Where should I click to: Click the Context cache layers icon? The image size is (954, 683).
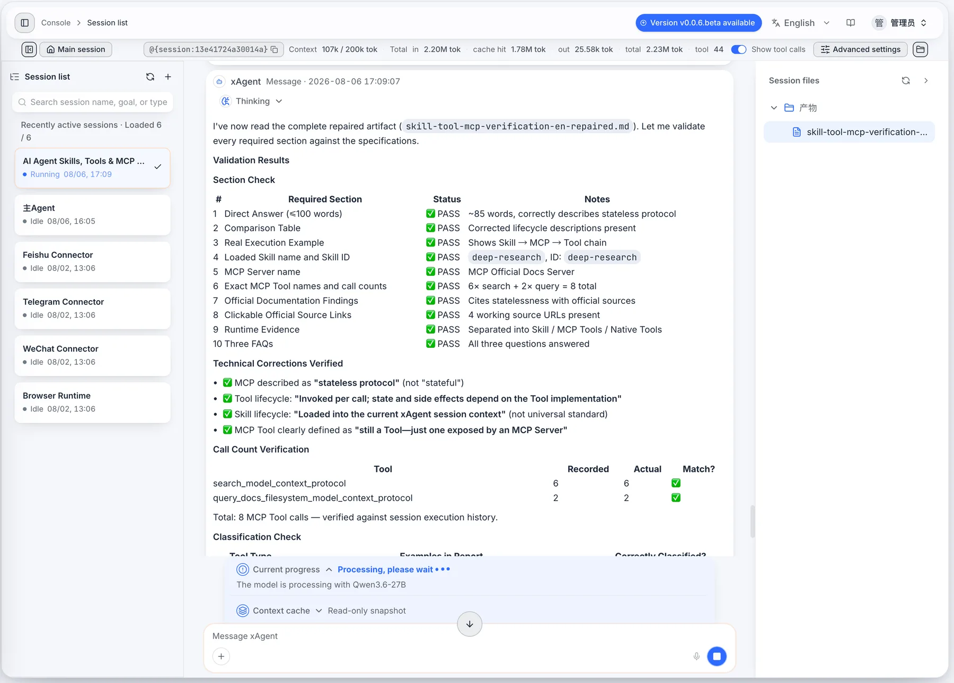point(243,611)
